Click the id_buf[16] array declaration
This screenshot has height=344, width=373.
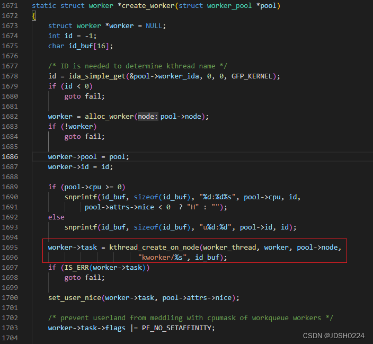click(88, 46)
